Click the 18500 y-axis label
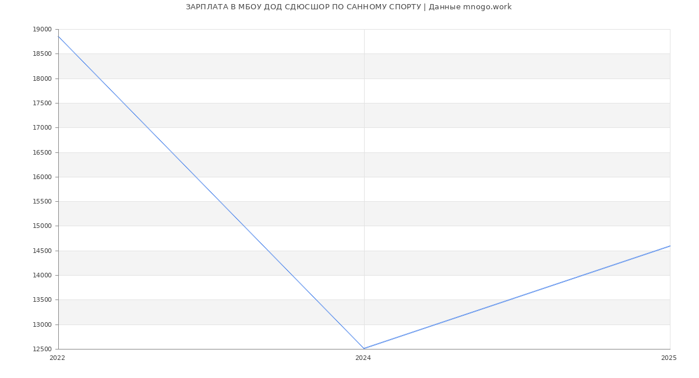 42,54
